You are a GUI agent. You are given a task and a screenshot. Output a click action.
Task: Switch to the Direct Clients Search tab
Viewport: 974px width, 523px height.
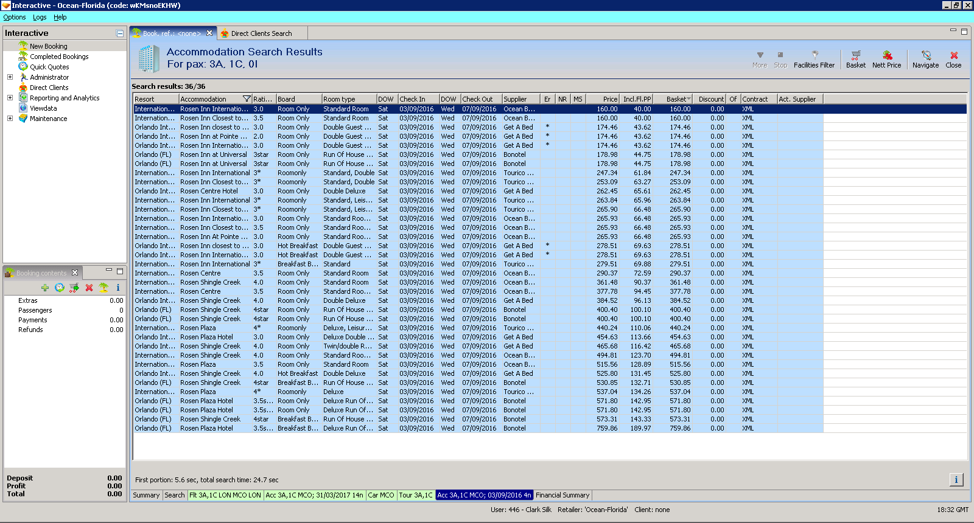coord(261,33)
